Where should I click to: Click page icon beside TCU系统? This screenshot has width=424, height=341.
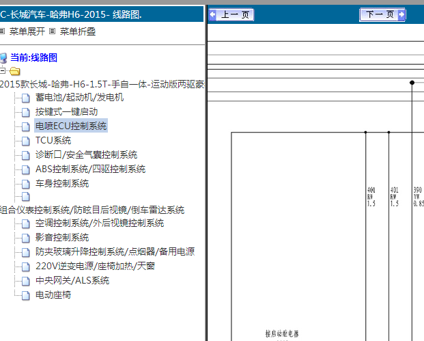pos(26,141)
